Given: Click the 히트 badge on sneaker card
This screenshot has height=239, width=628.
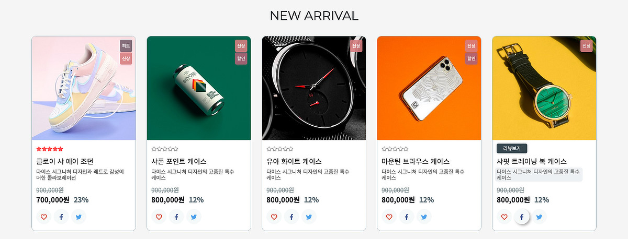Looking at the screenshot, I should pos(126,46).
